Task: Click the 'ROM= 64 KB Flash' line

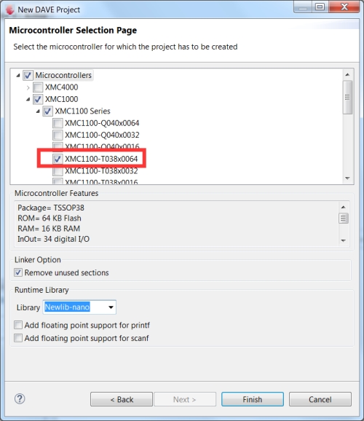Action: (x=50, y=219)
